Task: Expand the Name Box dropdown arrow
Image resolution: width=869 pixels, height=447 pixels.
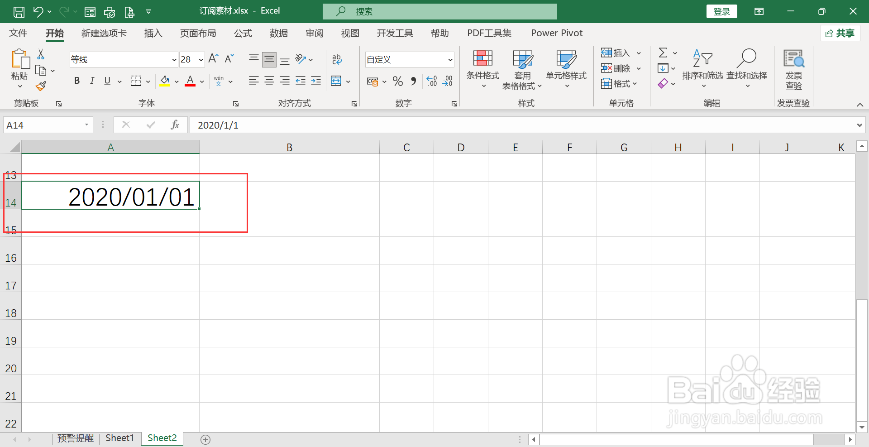Action: (86, 125)
